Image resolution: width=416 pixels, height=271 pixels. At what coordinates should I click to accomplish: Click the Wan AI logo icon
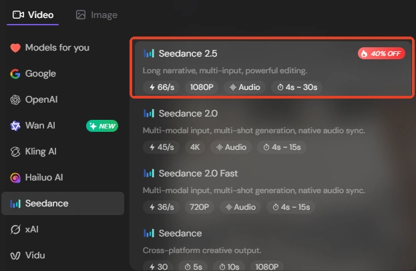tap(15, 126)
